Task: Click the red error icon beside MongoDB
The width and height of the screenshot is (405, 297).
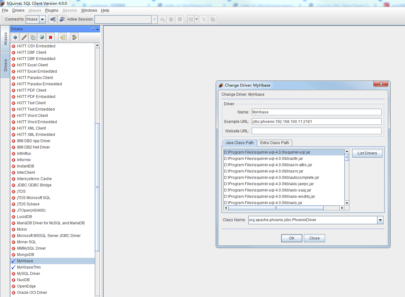Action: pyautogui.click(x=14, y=255)
